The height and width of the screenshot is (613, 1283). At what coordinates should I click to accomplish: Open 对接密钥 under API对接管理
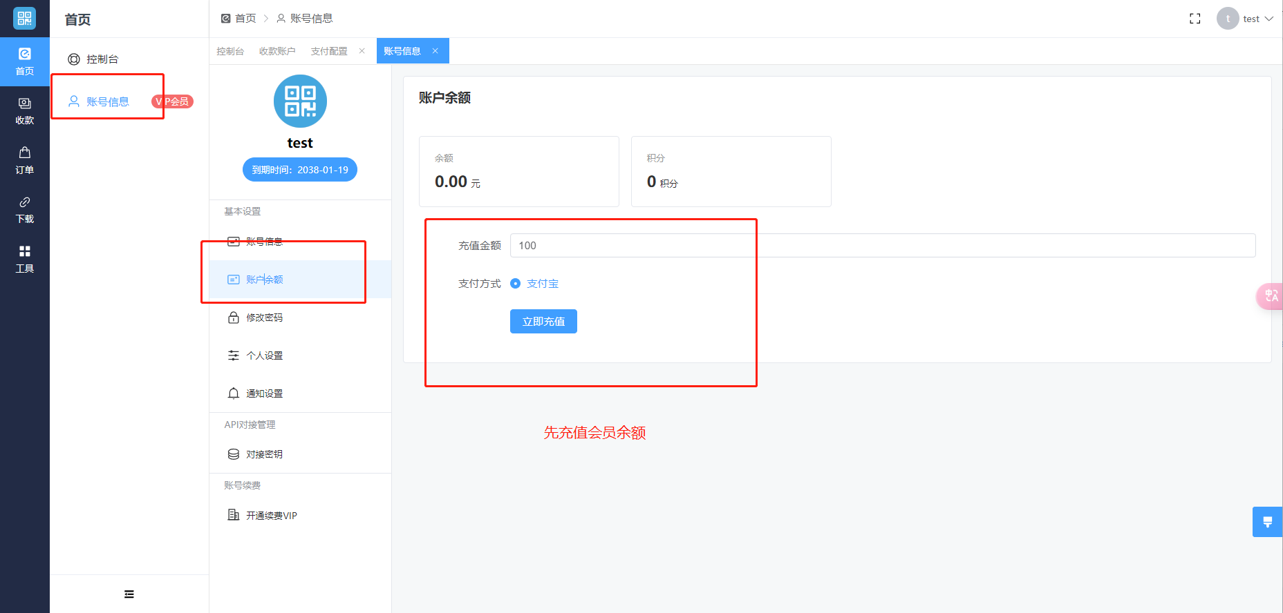tap(264, 454)
